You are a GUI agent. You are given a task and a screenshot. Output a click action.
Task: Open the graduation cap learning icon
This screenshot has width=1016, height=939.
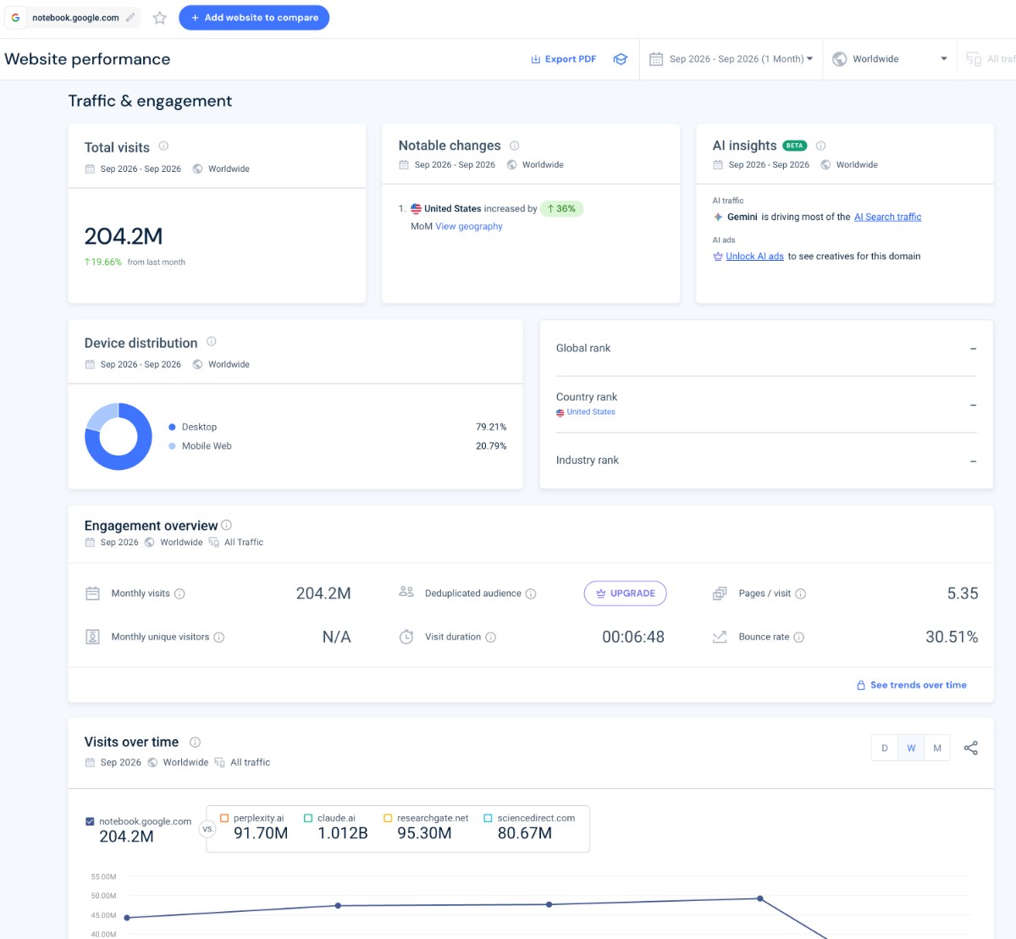621,59
